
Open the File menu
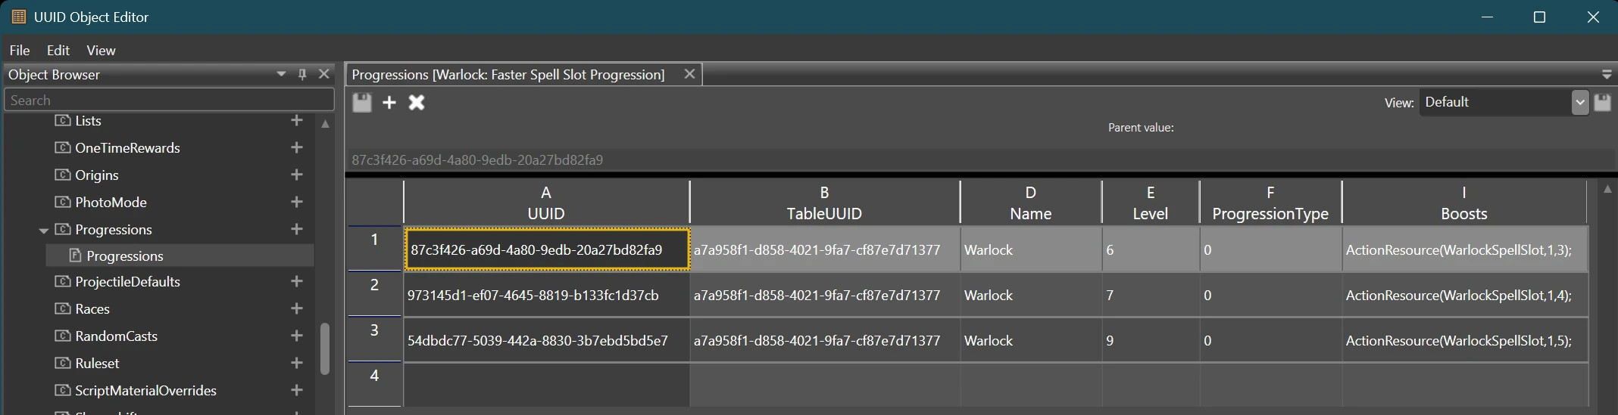tap(20, 50)
